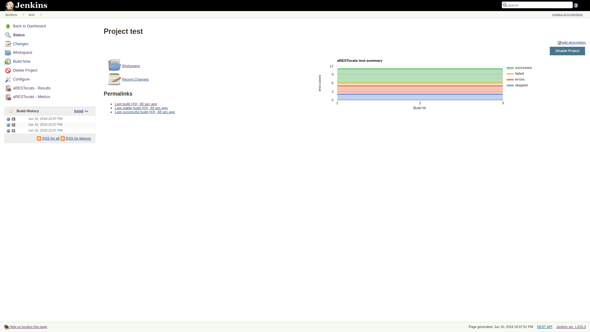Click the build #3 status ball
Image resolution: width=590 pixels, height=332 pixels.
8,119
